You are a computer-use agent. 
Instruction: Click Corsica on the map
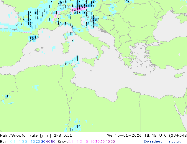[66, 36]
